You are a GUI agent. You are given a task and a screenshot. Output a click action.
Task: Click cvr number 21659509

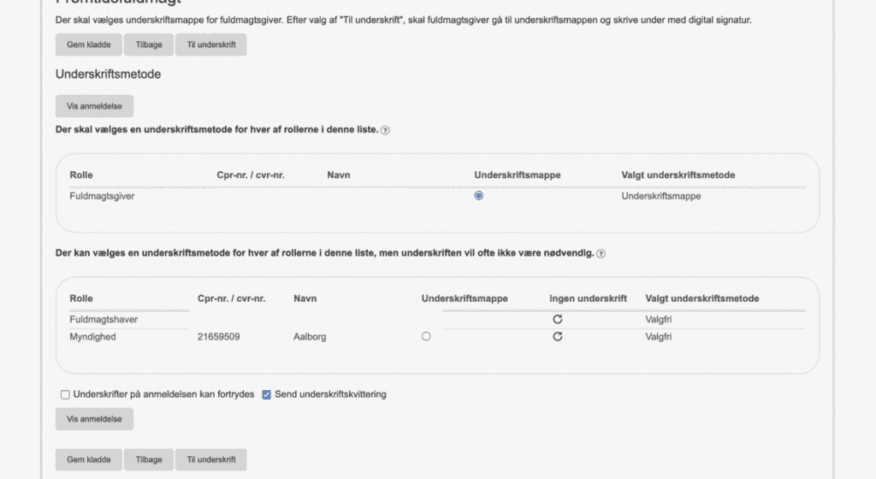click(x=218, y=337)
